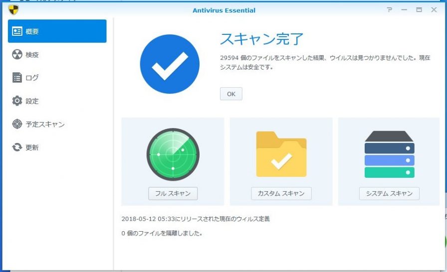The image size is (447, 272).
Task: Click the 更新 refresh arrows icon
Action: pos(17,147)
